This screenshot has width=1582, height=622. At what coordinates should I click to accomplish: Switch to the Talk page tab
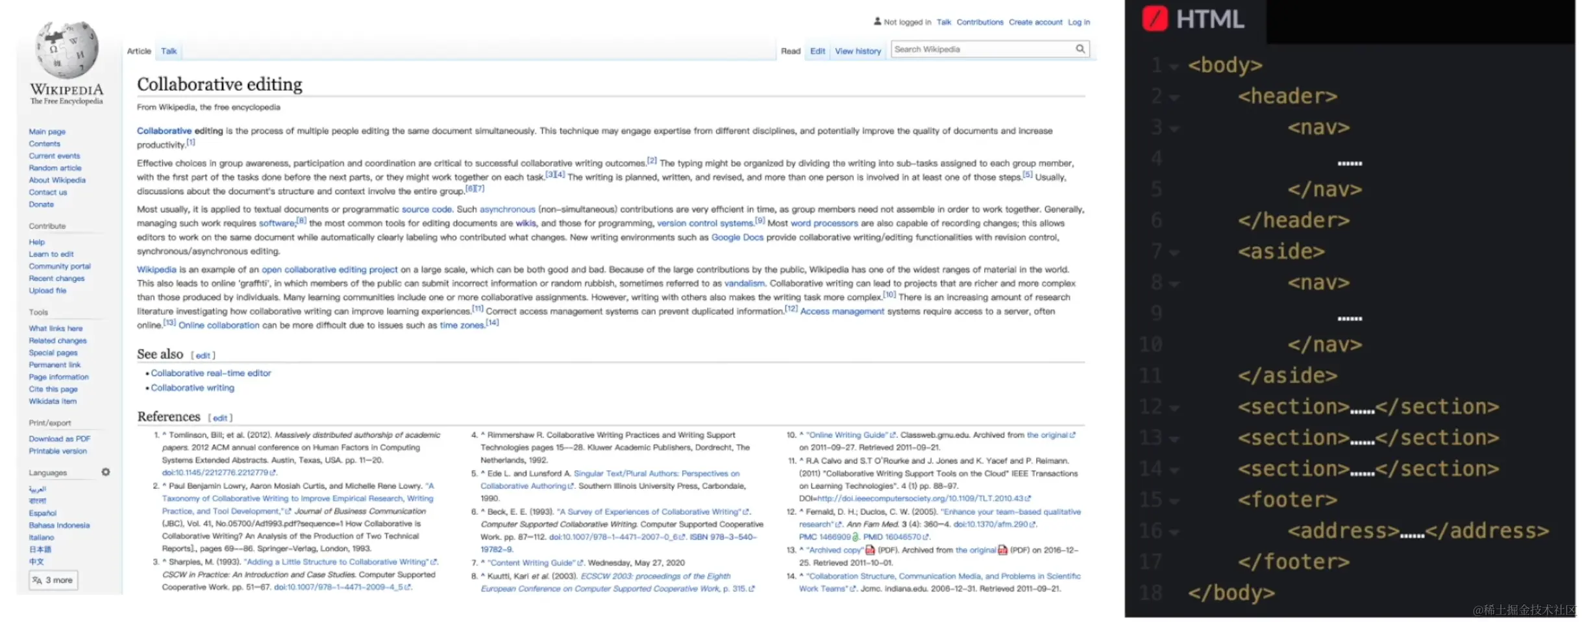click(x=169, y=51)
